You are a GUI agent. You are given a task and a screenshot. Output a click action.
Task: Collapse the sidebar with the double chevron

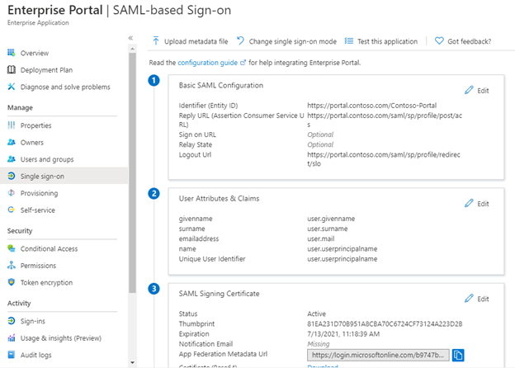pos(130,38)
